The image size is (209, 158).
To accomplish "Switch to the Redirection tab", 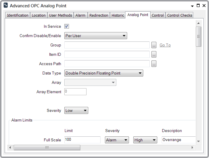I will 99,15.
